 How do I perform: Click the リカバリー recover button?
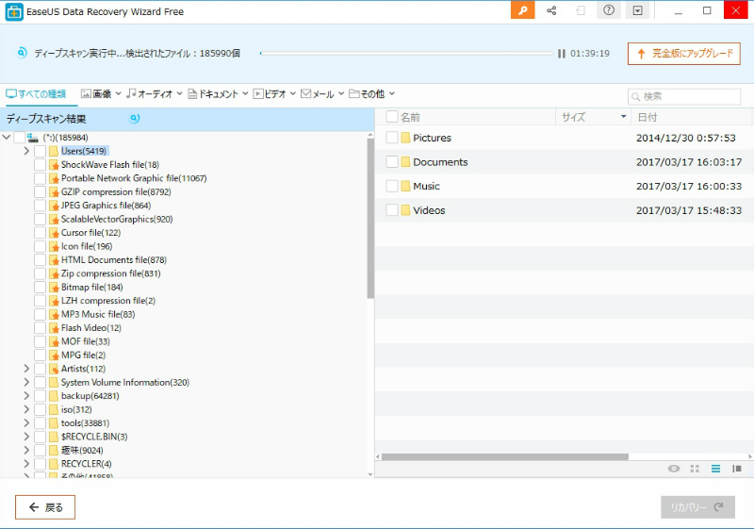(697, 507)
